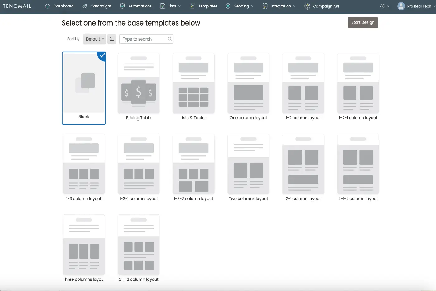The width and height of the screenshot is (436, 291).
Task: Click the Campaigns paper plane icon
Action: [x=84, y=6]
